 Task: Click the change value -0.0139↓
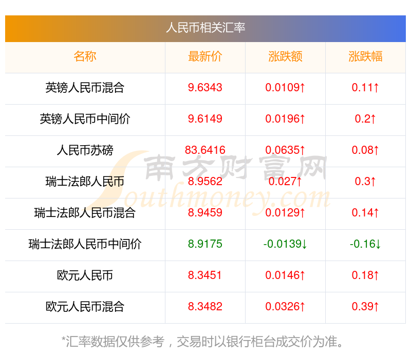tap(285, 244)
